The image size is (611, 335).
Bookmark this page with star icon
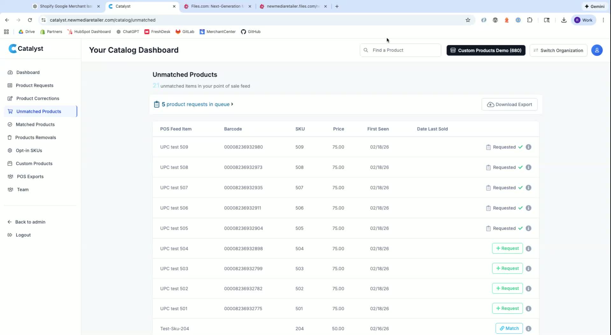(x=468, y=20)
